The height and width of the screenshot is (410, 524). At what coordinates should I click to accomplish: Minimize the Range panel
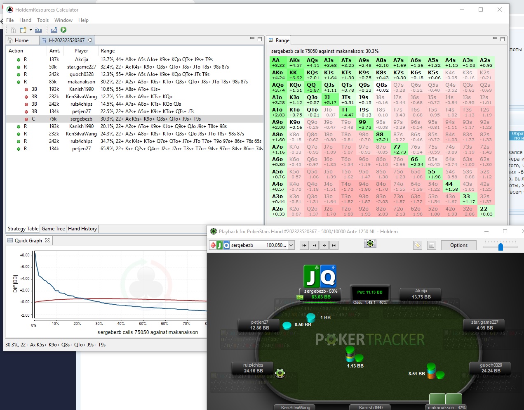click(495, 38)
